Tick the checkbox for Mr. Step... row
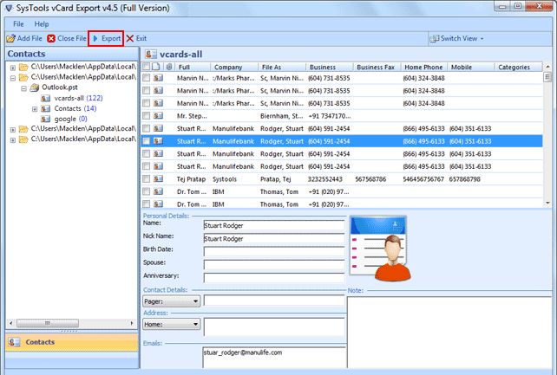 click(146, 115)
